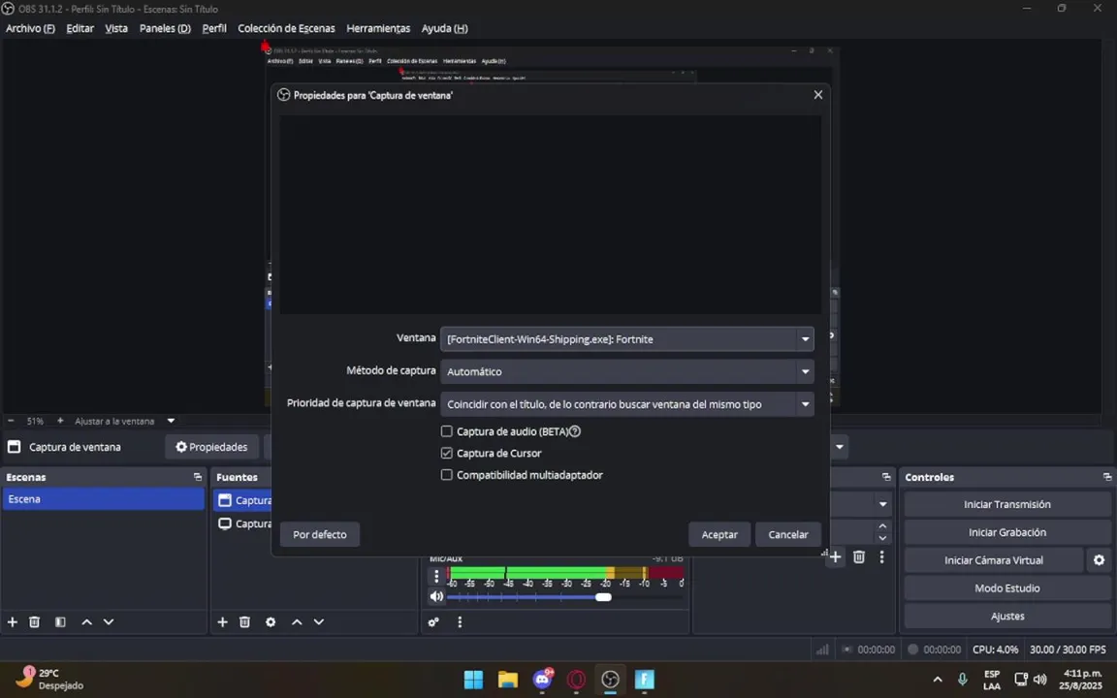1117x698 pixels.
Task: Open the Editar menu
Action: pyautogui.click(x=80, y=28)
